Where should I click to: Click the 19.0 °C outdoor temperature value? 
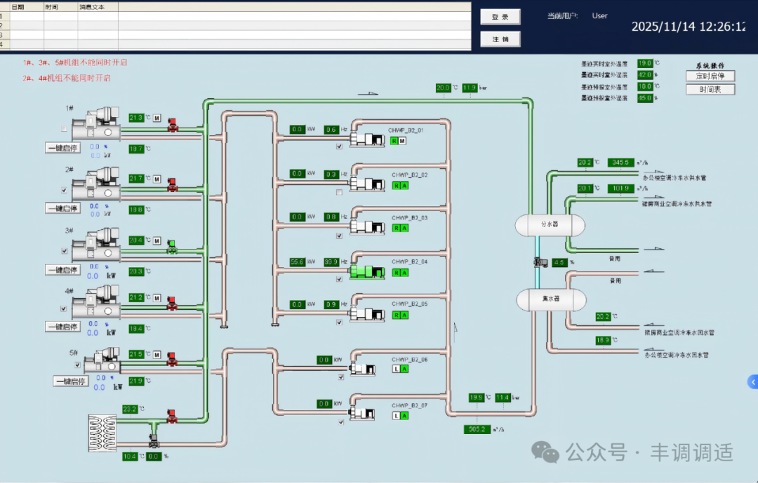[x=645, y=63]
